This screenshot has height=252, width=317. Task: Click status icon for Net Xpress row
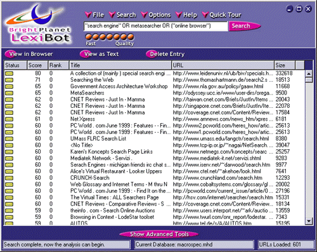click(9, 119)
